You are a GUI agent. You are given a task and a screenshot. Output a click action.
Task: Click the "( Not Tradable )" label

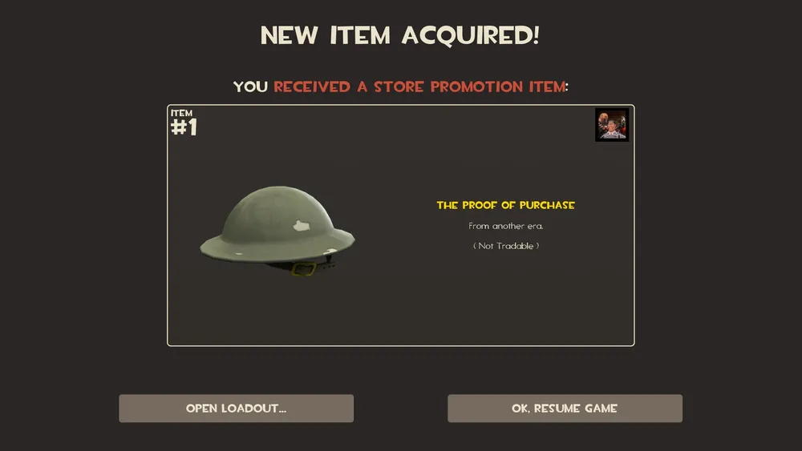(506, 246)
